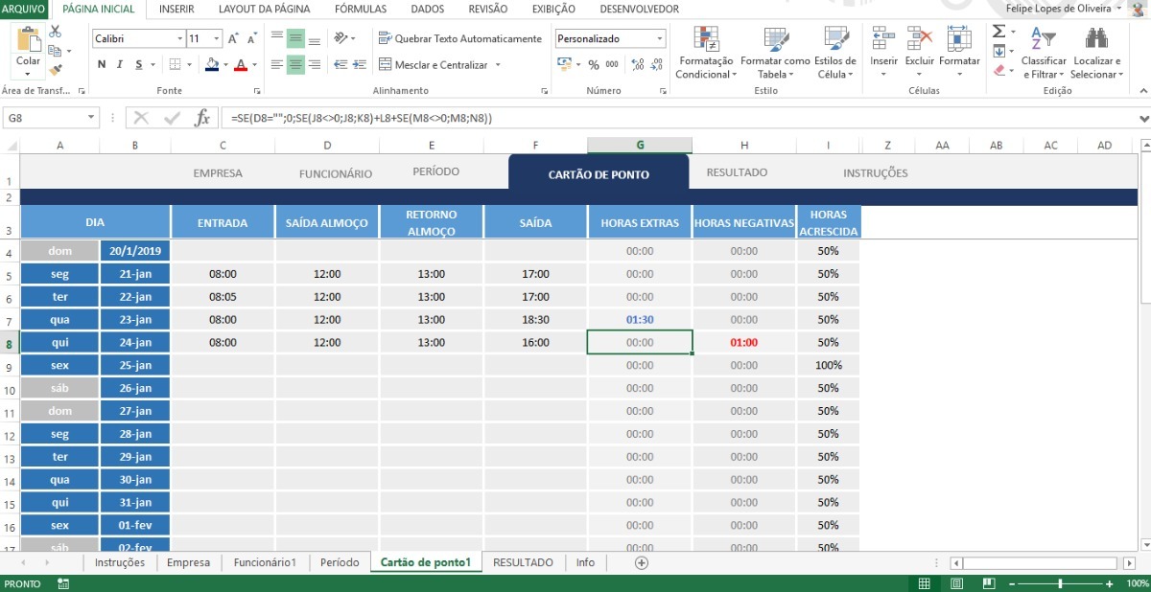Switch to the FÓRMULAS ribbon tab
Viewport: 1151px width, 592px height.
coord(360,9)
